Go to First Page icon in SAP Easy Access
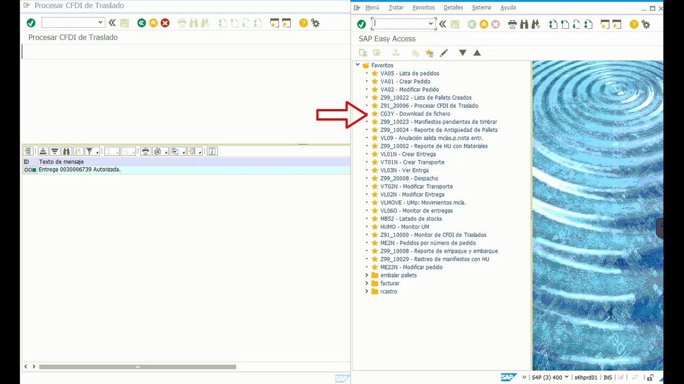 coord(553,24)
